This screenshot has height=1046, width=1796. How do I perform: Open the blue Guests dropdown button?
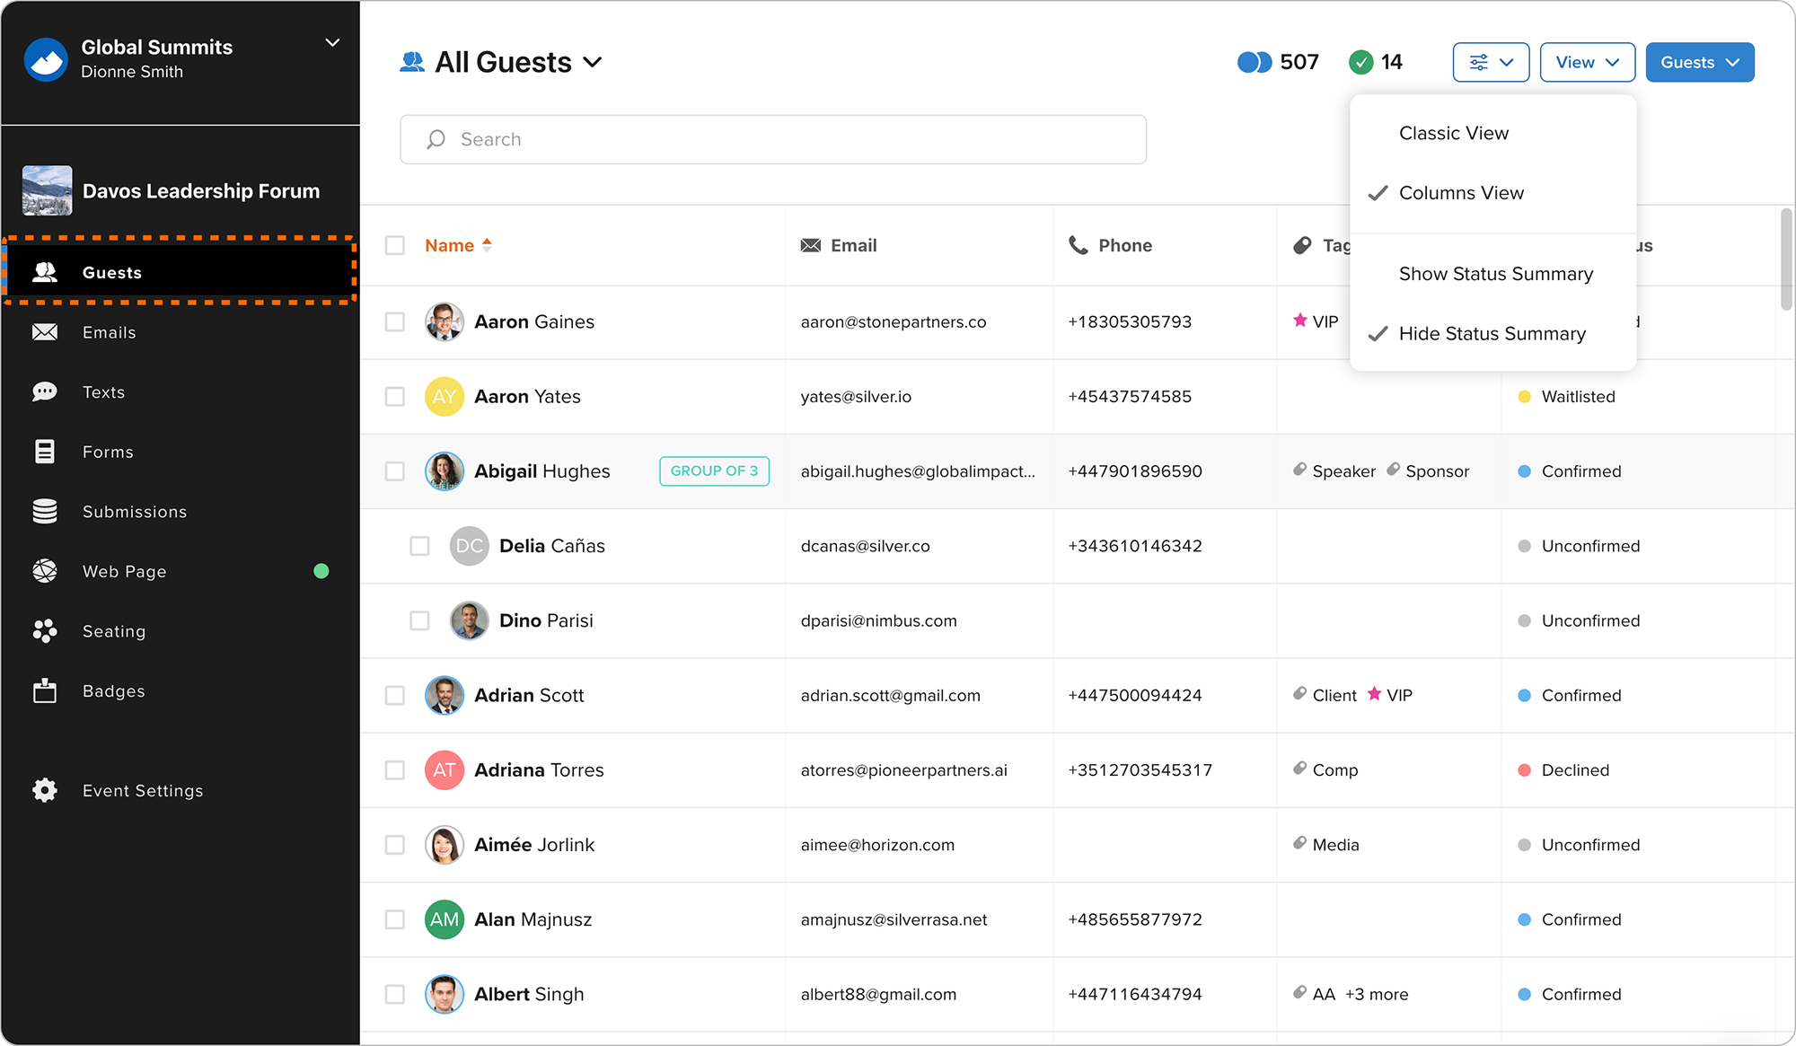coord(1699,62)
